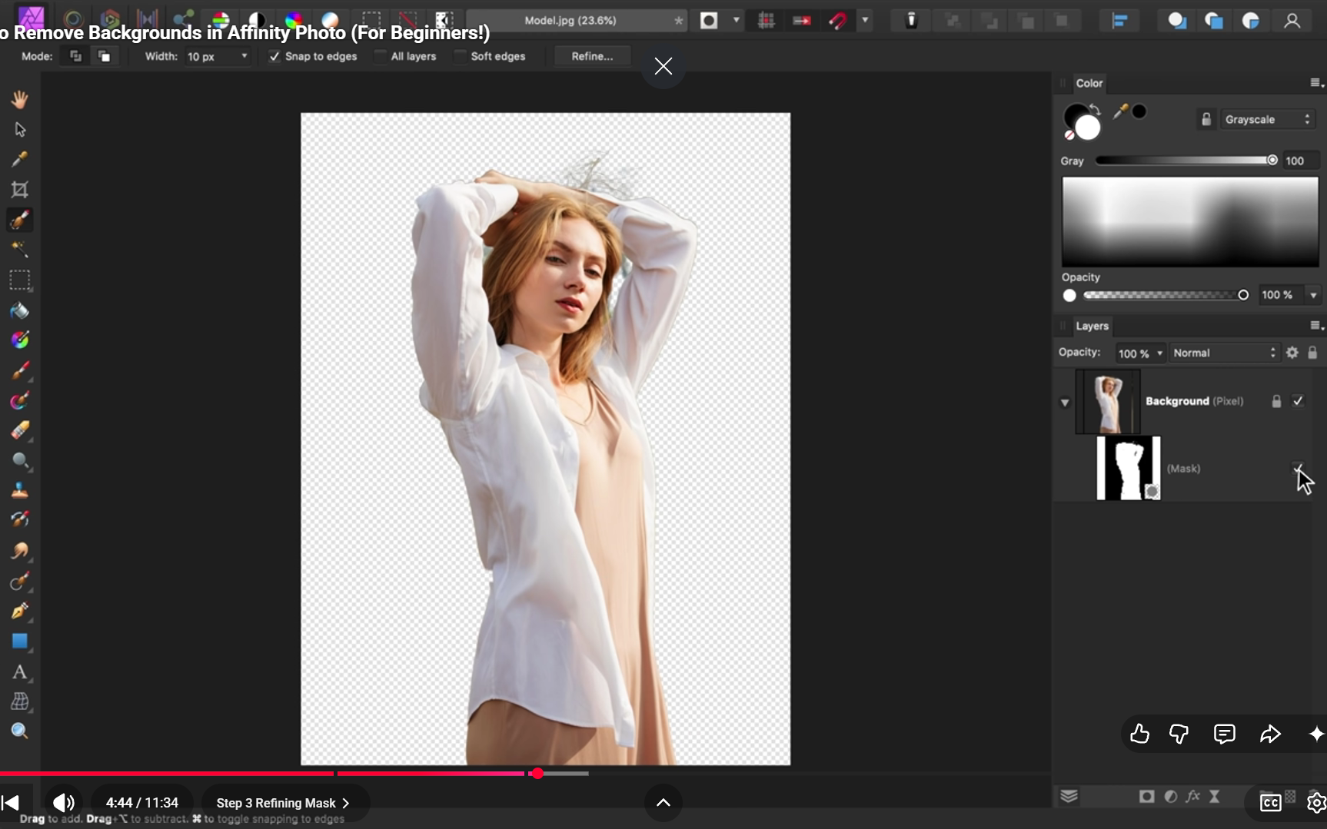Swap primary and secondary colors arrow
The width and height of the screenshot is (1327, 829).
pos(1095,110)
